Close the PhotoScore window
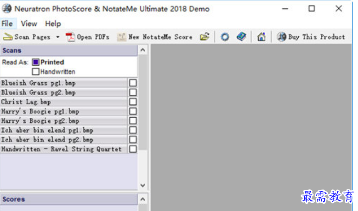The width and height of the screenshot is (358, 211). point(339,9)
